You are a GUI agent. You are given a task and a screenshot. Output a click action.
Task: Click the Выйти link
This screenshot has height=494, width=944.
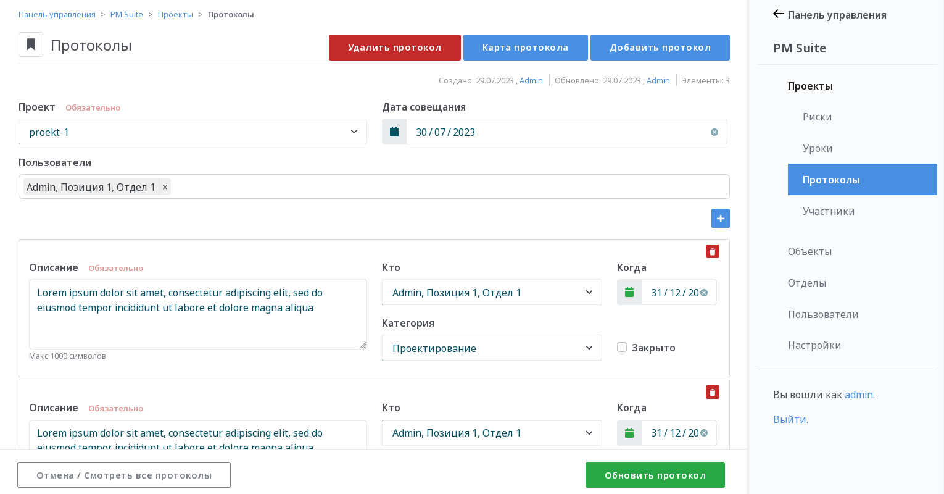(x=790, y=419)
